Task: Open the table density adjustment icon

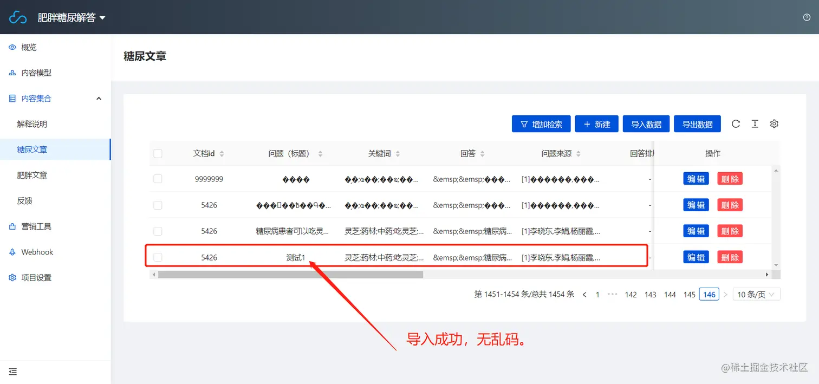Action: click(755, 123)
